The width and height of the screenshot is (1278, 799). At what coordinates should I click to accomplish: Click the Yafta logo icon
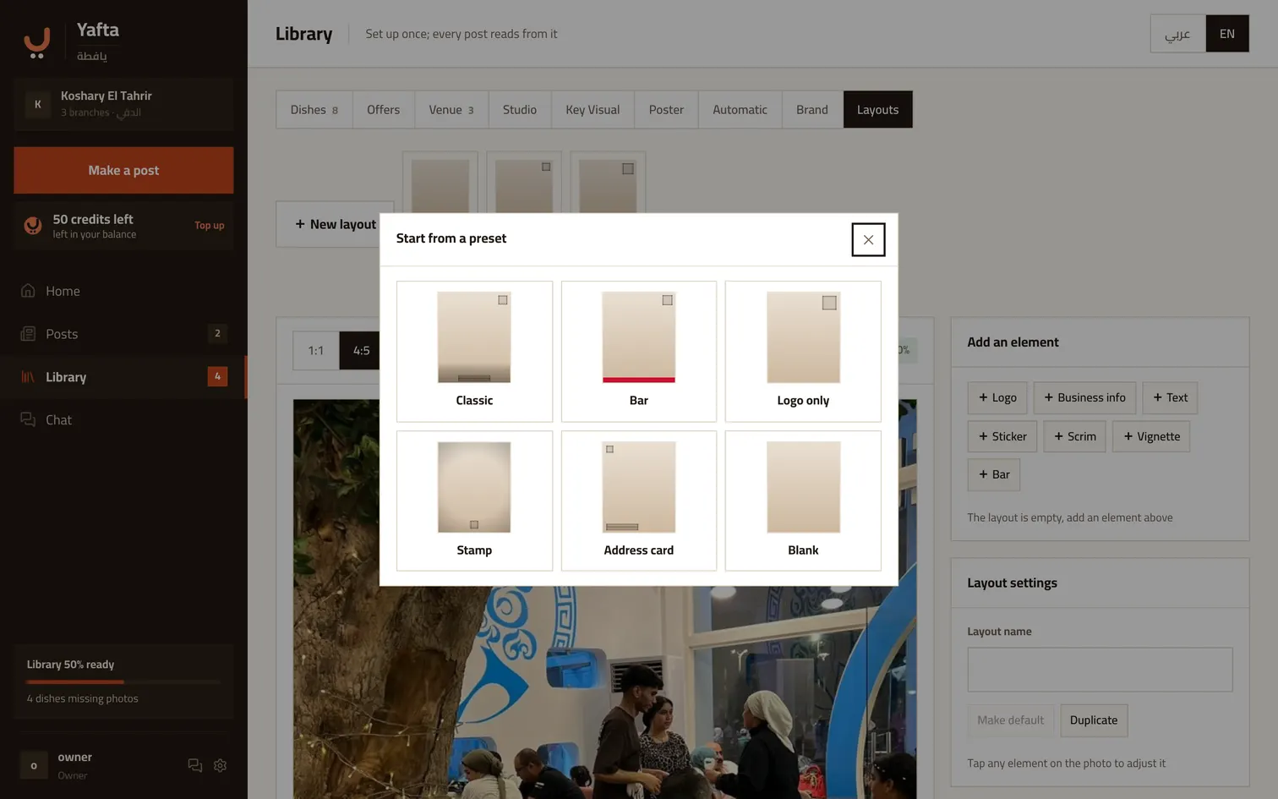click(x=36, y=42)
